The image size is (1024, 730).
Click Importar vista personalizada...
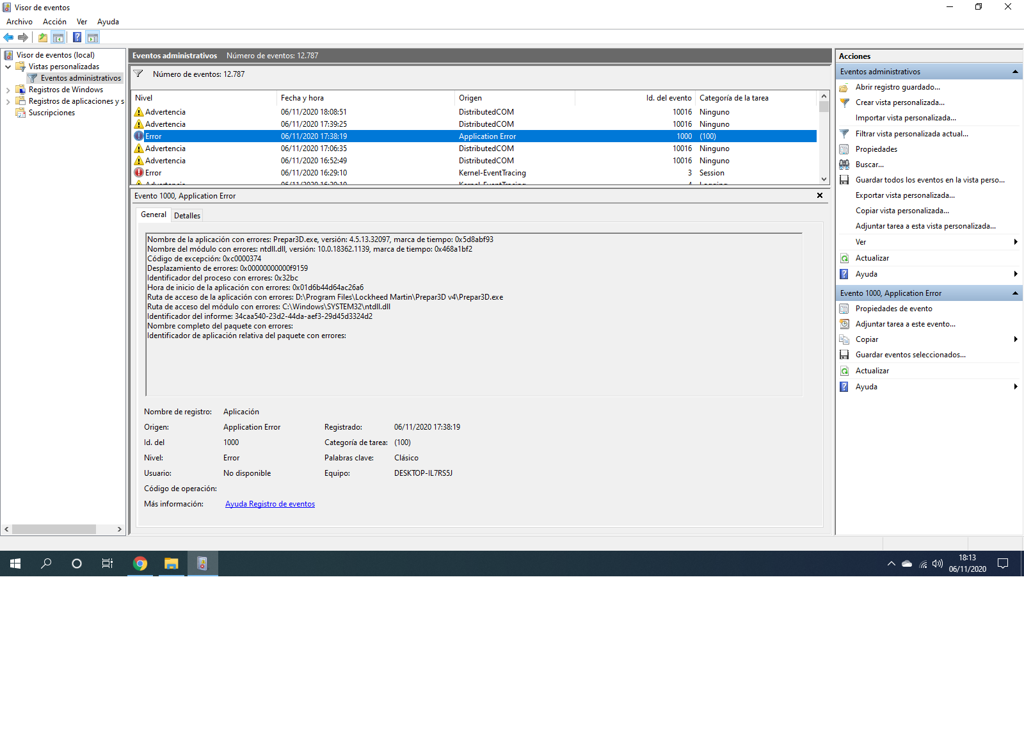point(906,118)
